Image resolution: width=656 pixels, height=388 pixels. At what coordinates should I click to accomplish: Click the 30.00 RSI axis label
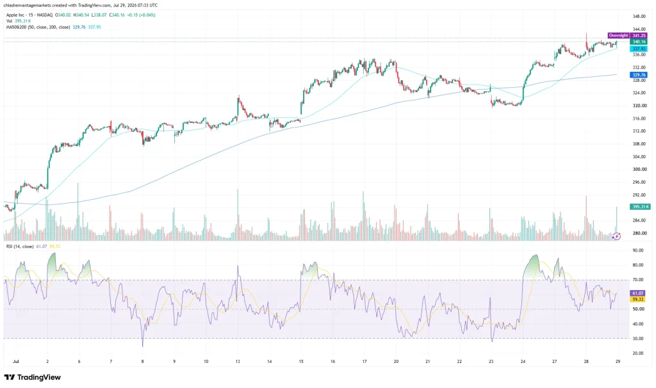(x=638, y=339)
